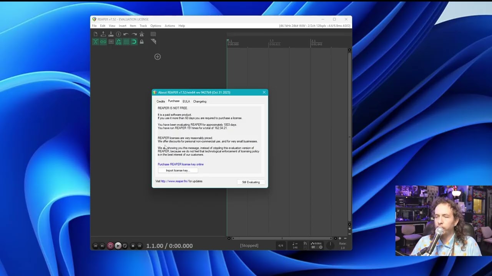Click the [Stopped] status text
The image size is (492, 276).
coord(249,246)
